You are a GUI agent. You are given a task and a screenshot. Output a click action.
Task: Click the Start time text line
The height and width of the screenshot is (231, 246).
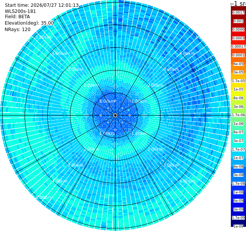pyautogui.click(x=42, y=5)
